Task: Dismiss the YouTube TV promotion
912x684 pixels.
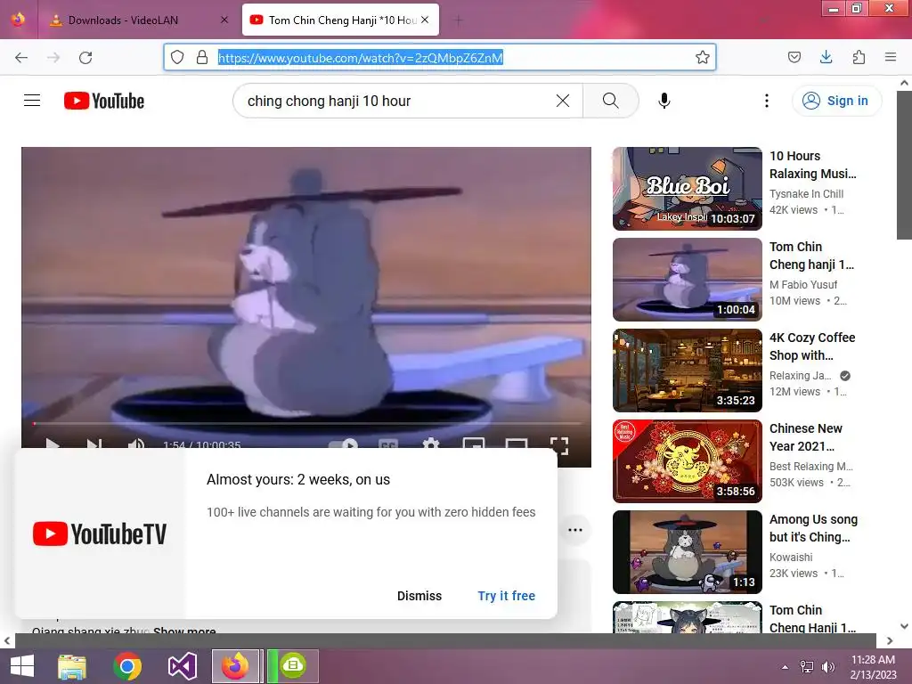Action: click(419, 596)
